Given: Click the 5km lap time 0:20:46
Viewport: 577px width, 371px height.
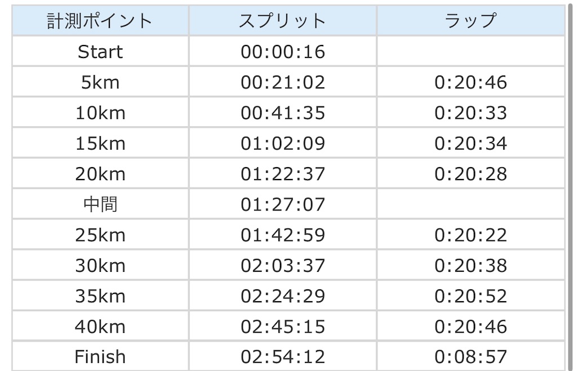Looking at the screenshot, I should 471,82.
